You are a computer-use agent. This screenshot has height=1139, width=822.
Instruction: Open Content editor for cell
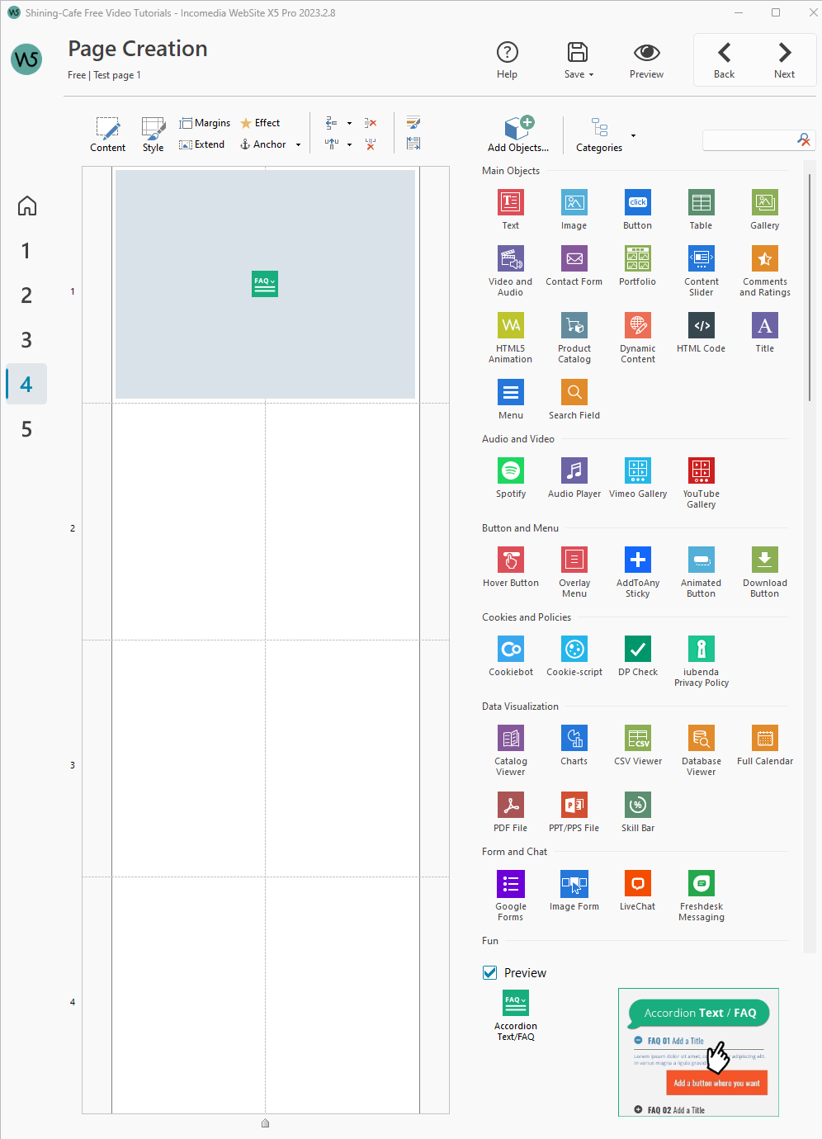[107, 134]
